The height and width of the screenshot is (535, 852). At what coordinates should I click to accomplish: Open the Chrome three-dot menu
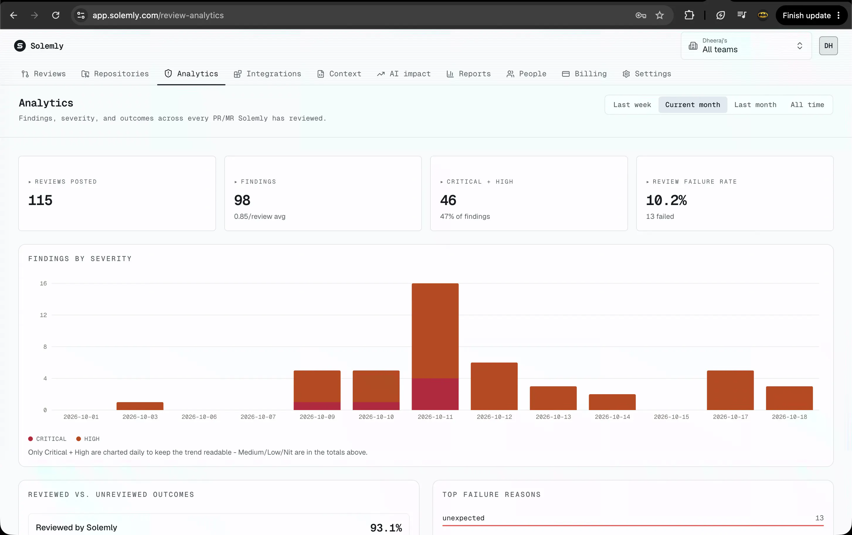click(x=839, y=15)
